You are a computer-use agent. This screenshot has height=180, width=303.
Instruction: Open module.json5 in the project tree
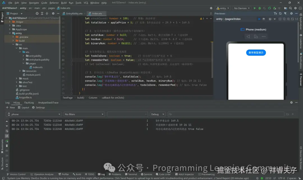[x=33, y=75]
